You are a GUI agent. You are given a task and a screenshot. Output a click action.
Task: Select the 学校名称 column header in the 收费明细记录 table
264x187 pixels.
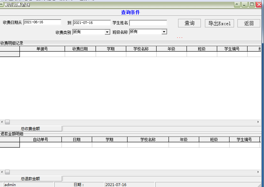click(141, 49)
